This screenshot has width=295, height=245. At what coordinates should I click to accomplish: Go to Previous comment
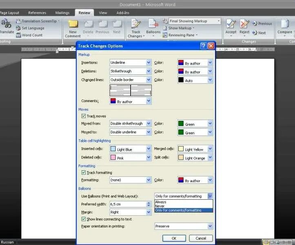click(x=102, y=27)
